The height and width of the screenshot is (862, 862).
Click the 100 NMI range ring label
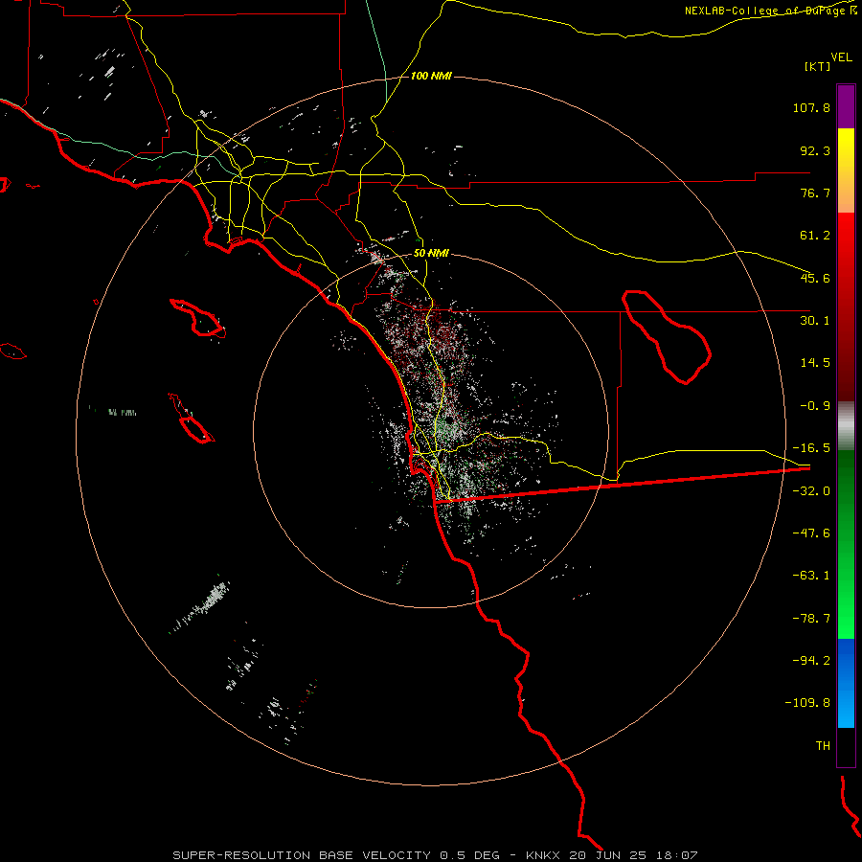[x=431, y=76]
